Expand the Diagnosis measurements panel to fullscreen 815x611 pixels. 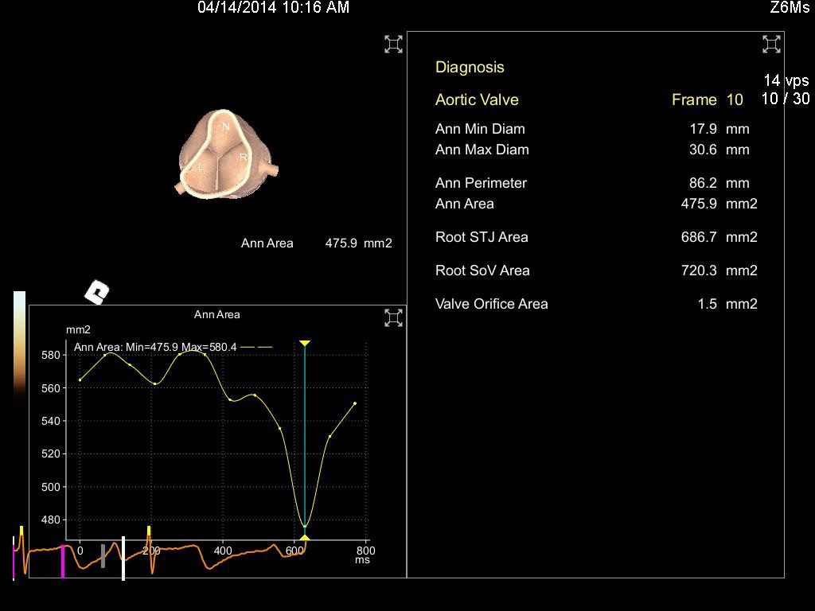click(x=770, y=45)
